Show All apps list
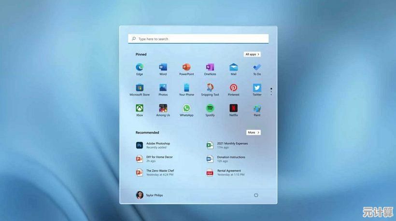 tap(252, 54)
